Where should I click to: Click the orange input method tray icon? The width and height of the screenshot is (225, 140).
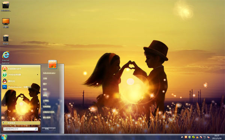pyautogui.click(x=186, y=137)
